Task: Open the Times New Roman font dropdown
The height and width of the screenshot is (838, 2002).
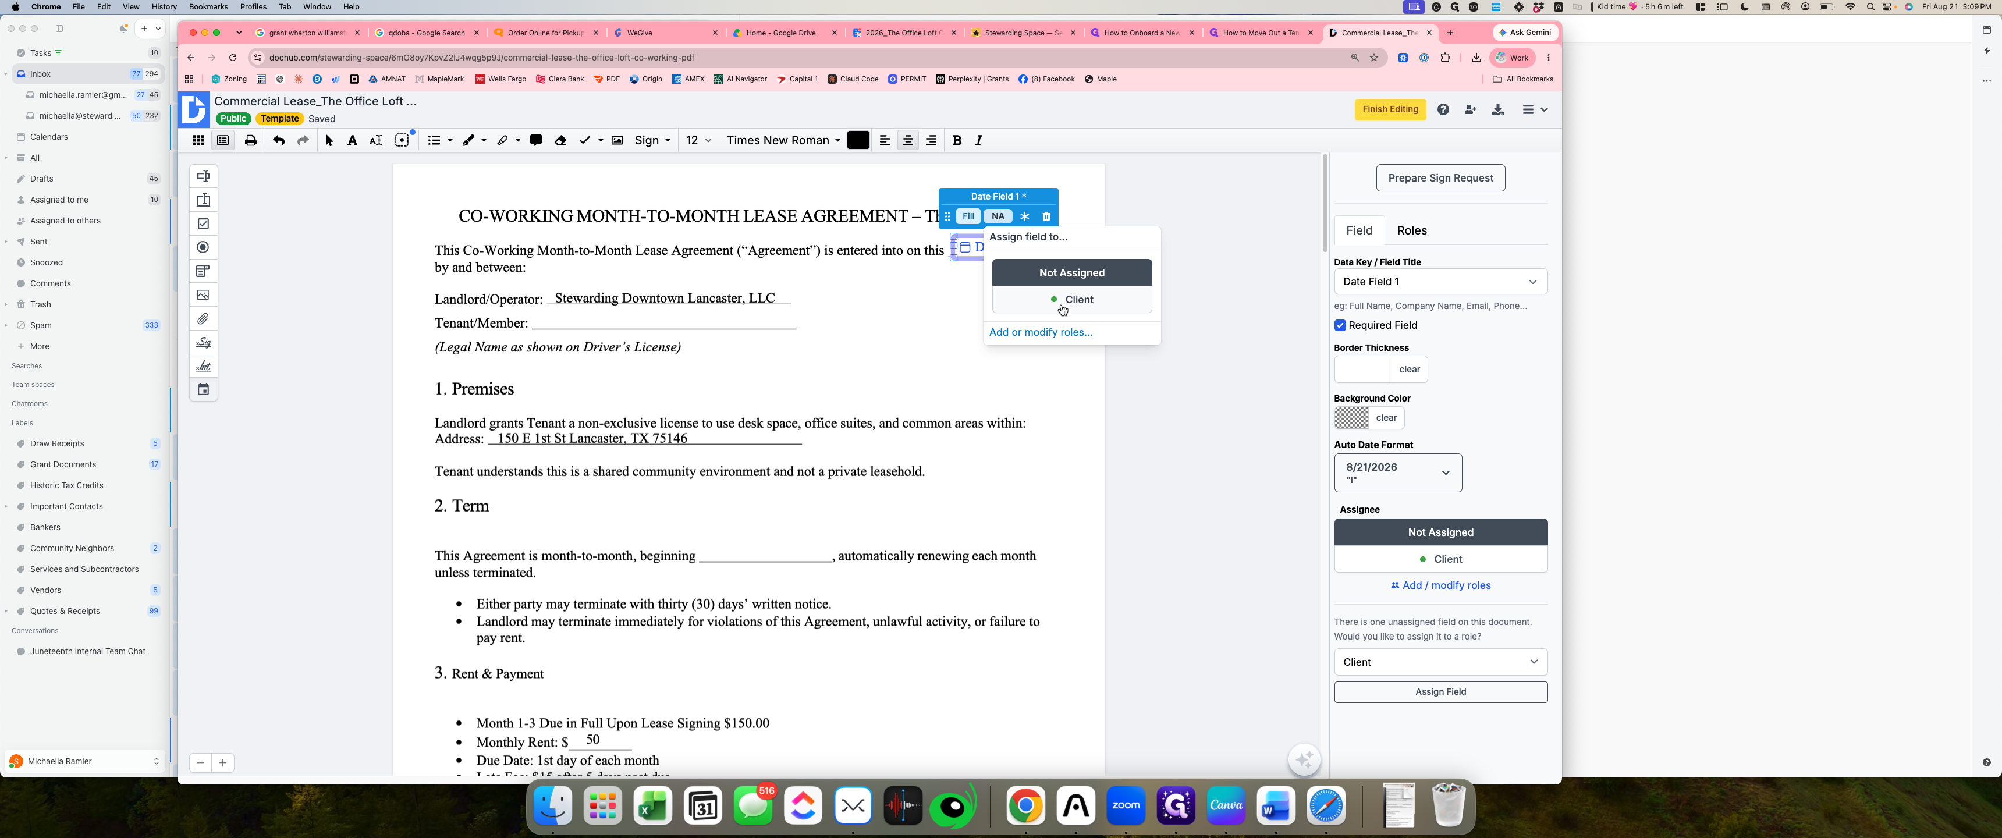Action: point(783,141)
